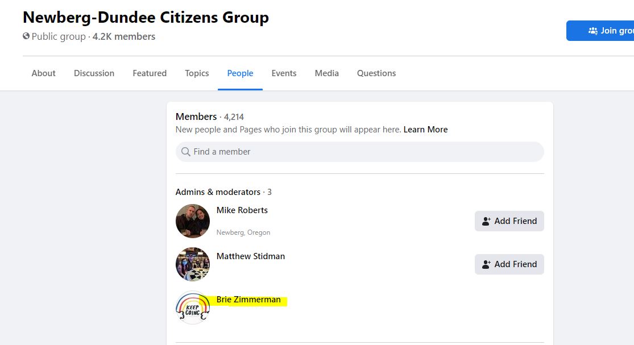Screen dimensions: 634x345
Task: Click the add-person icon beside Matthew Stidman
Action: [x=486, y=264]
